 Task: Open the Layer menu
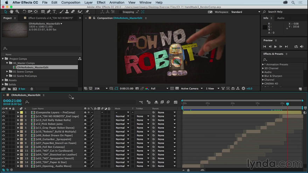point(89,2)
